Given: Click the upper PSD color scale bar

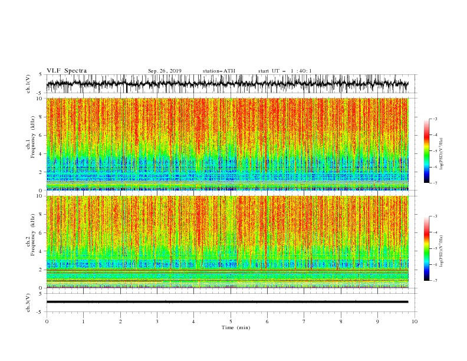Looking at the screenshot, I should (426, 151).
